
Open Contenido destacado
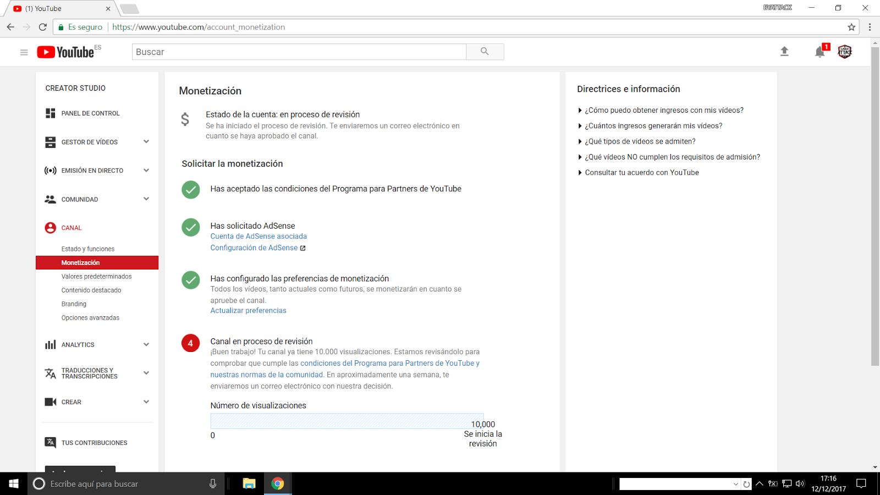(x=91, y=290)
